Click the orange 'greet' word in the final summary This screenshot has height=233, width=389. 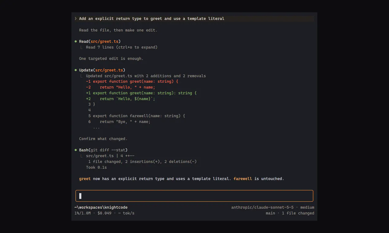pyautogui.click(x=85, y=179)
